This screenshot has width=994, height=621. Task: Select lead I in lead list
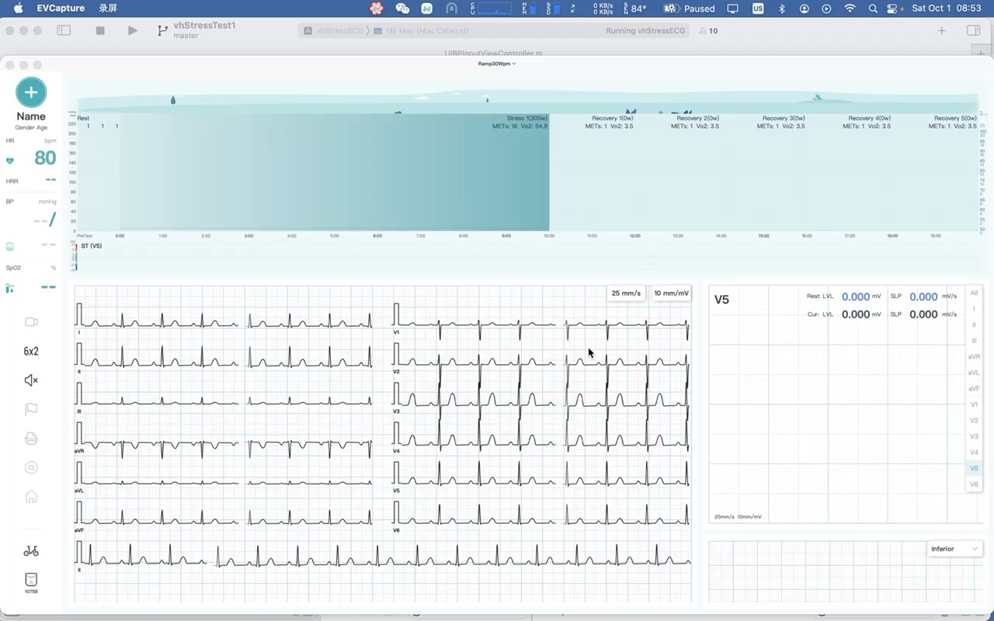975,309
